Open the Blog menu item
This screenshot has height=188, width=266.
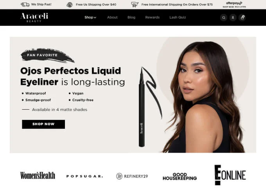coord(131,17)
